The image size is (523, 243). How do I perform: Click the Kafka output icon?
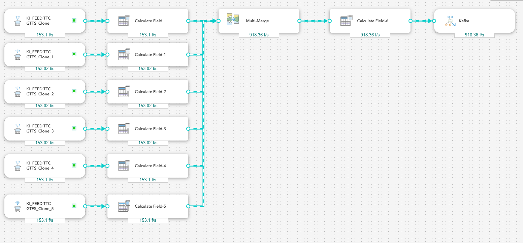450,21
